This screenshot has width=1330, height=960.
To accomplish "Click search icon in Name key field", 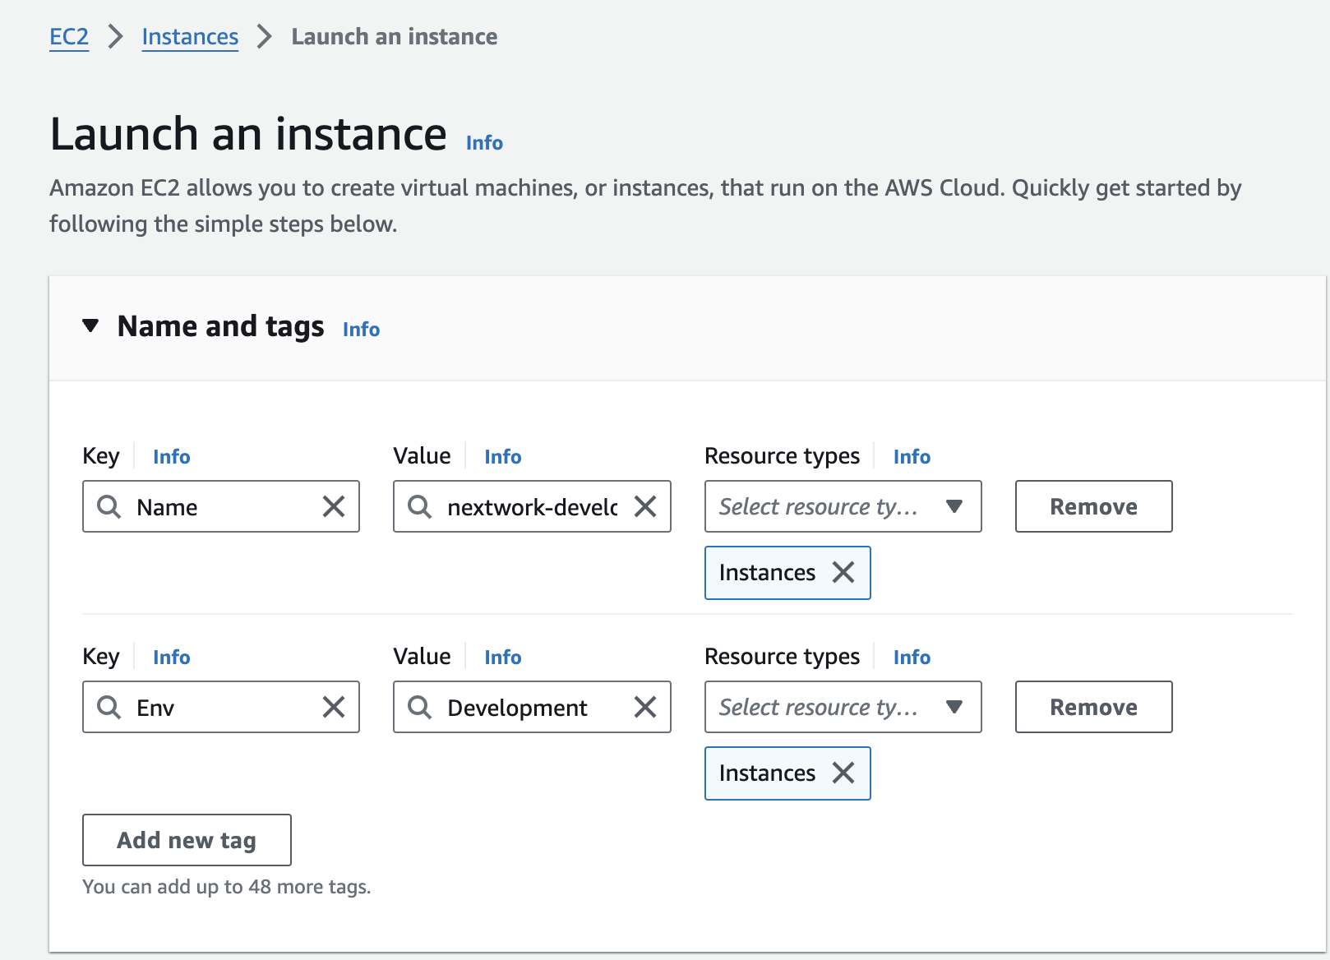I will pyautogui.click(x=109, y=506).
